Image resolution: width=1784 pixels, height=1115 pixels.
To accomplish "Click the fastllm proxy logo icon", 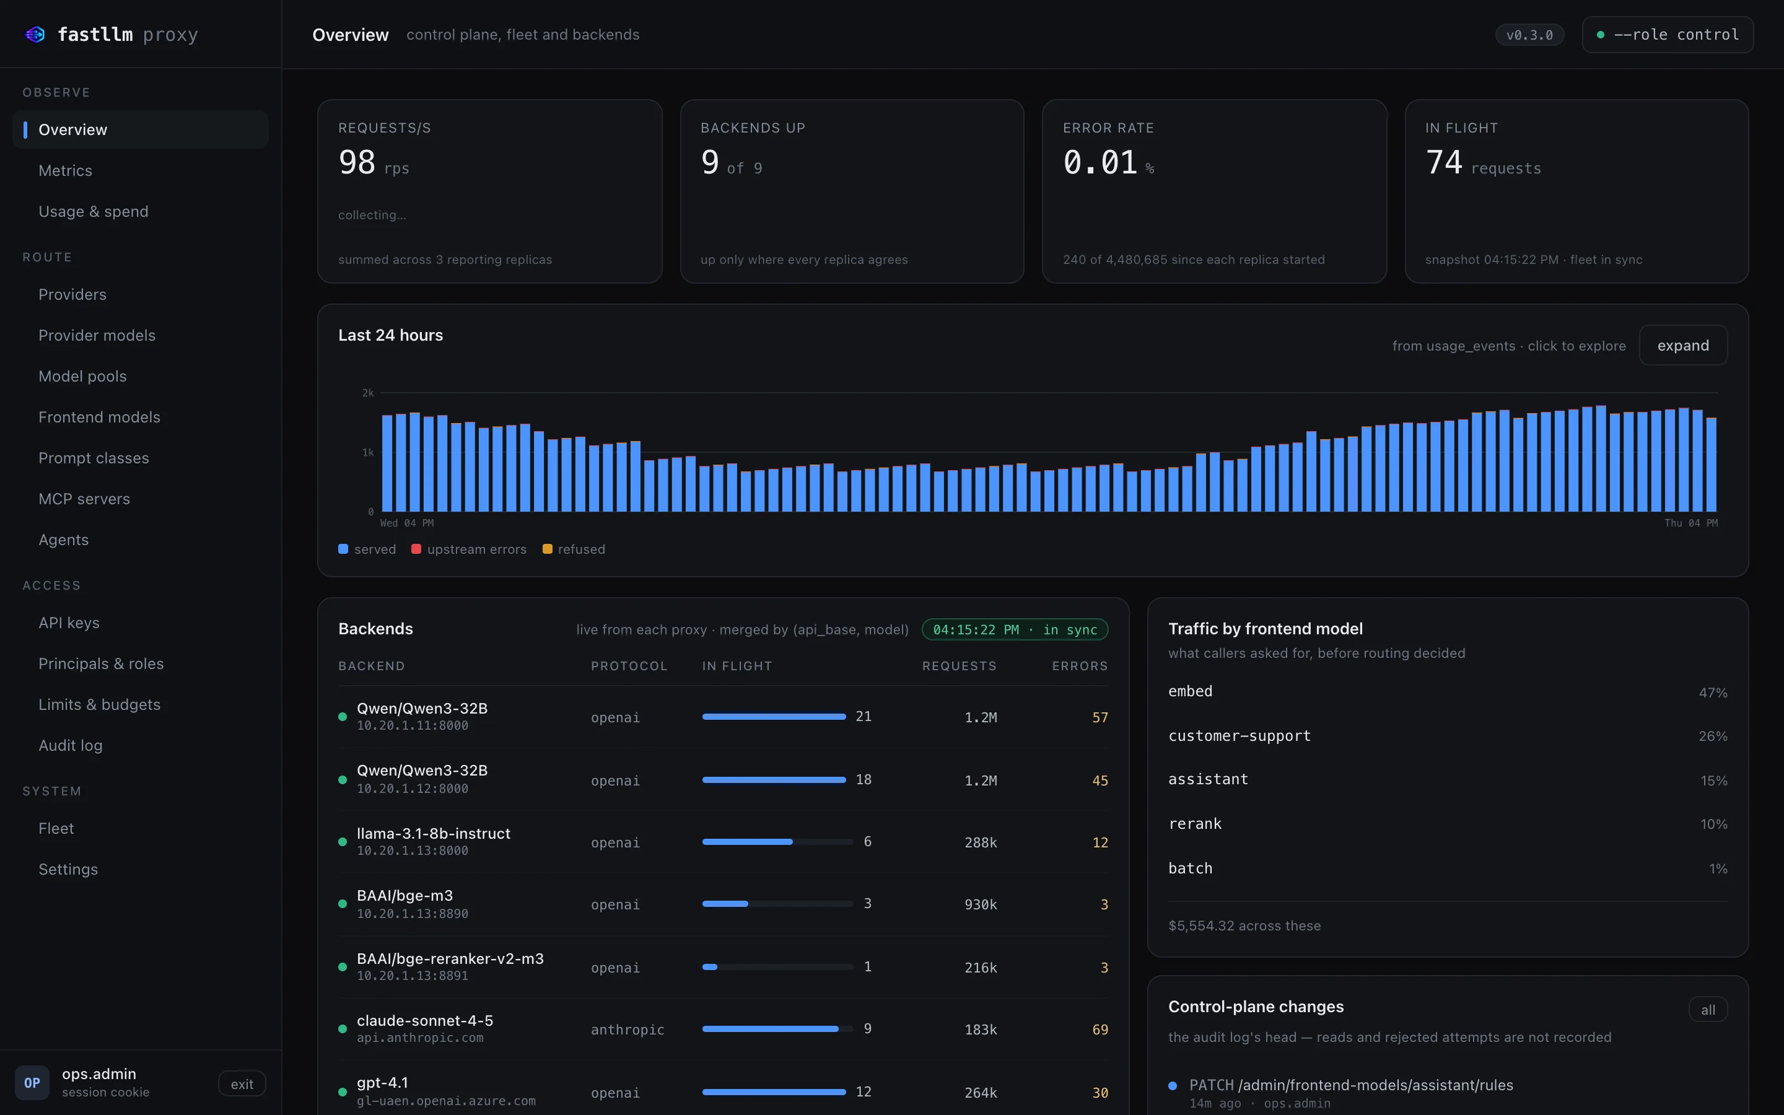I will 35,35.
